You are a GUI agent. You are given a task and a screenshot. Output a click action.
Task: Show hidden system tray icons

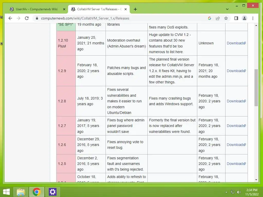(x=227, y=192)
